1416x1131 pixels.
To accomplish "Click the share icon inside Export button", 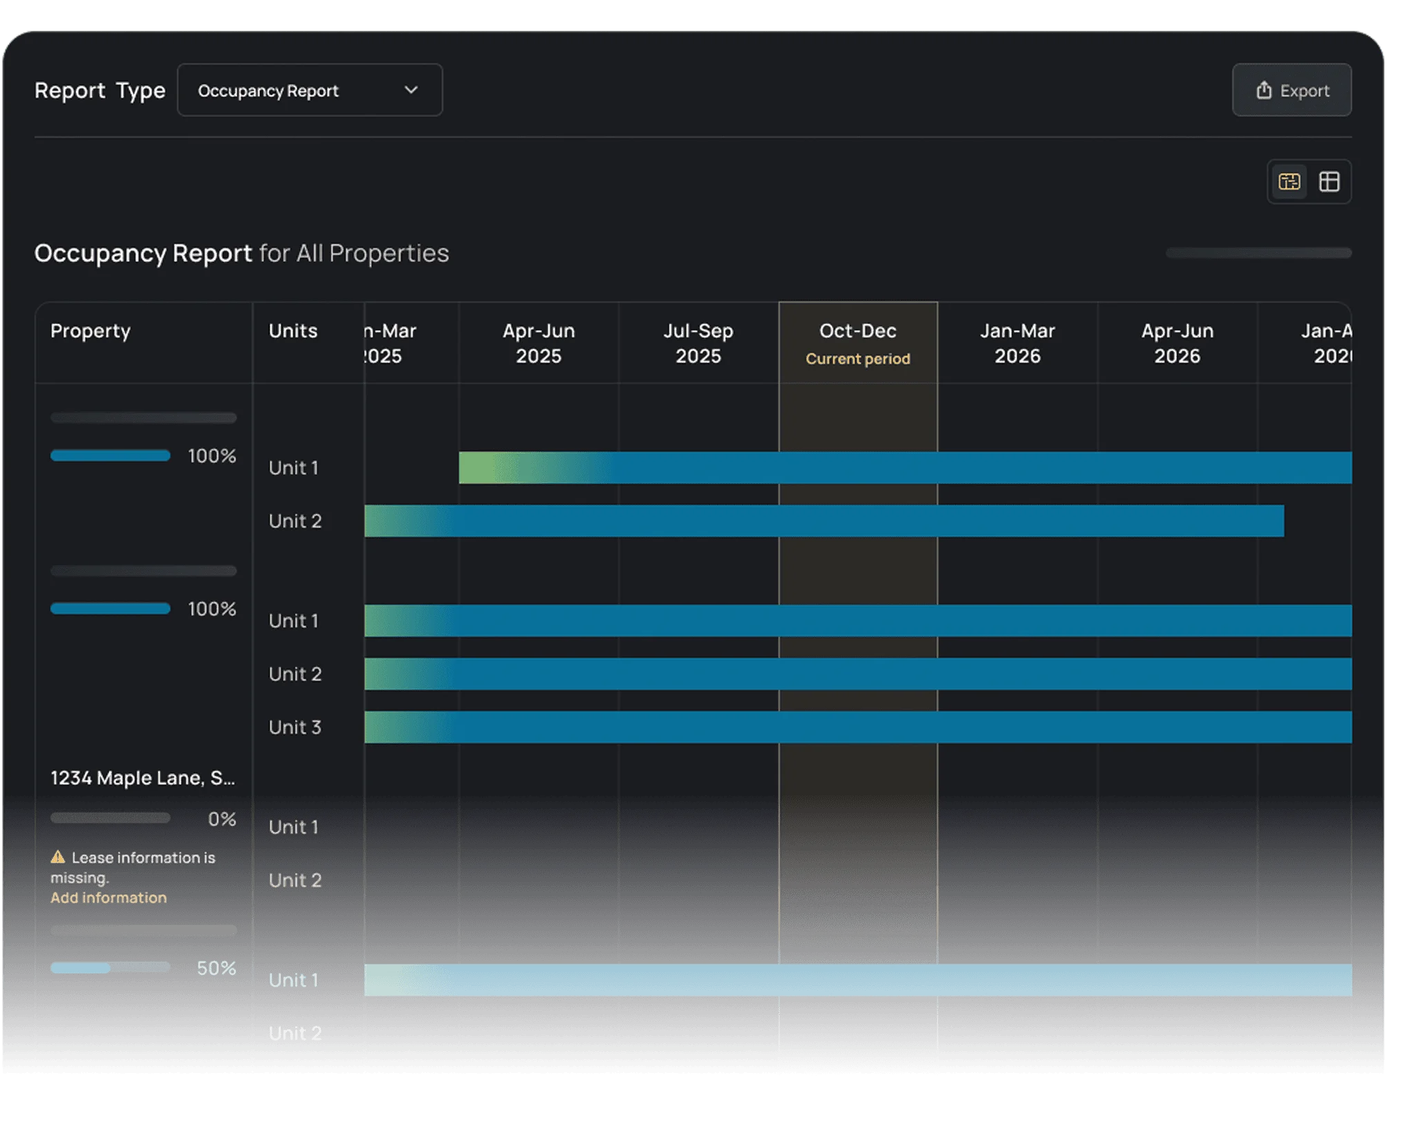I will pos(1264,89).
